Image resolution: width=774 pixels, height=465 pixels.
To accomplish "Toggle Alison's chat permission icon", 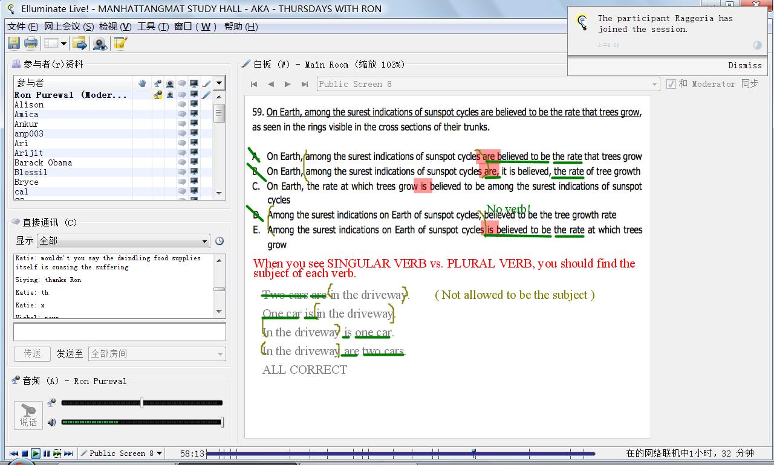I will (181, 104).
